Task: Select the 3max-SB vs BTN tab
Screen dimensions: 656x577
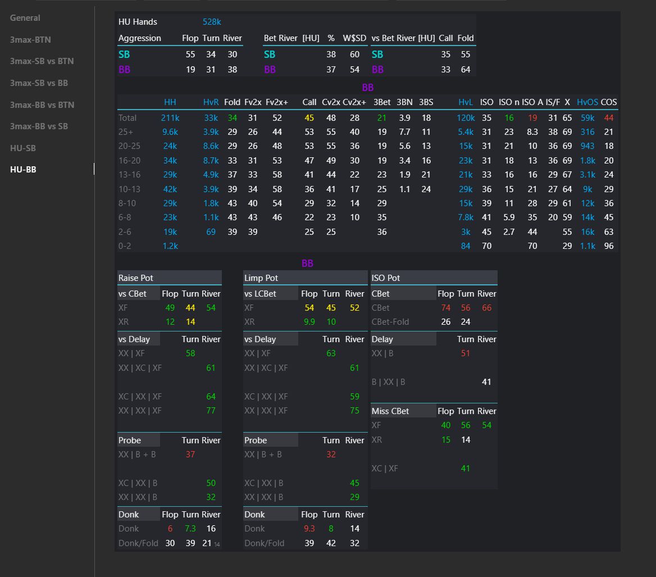Action: coord(42,61)
